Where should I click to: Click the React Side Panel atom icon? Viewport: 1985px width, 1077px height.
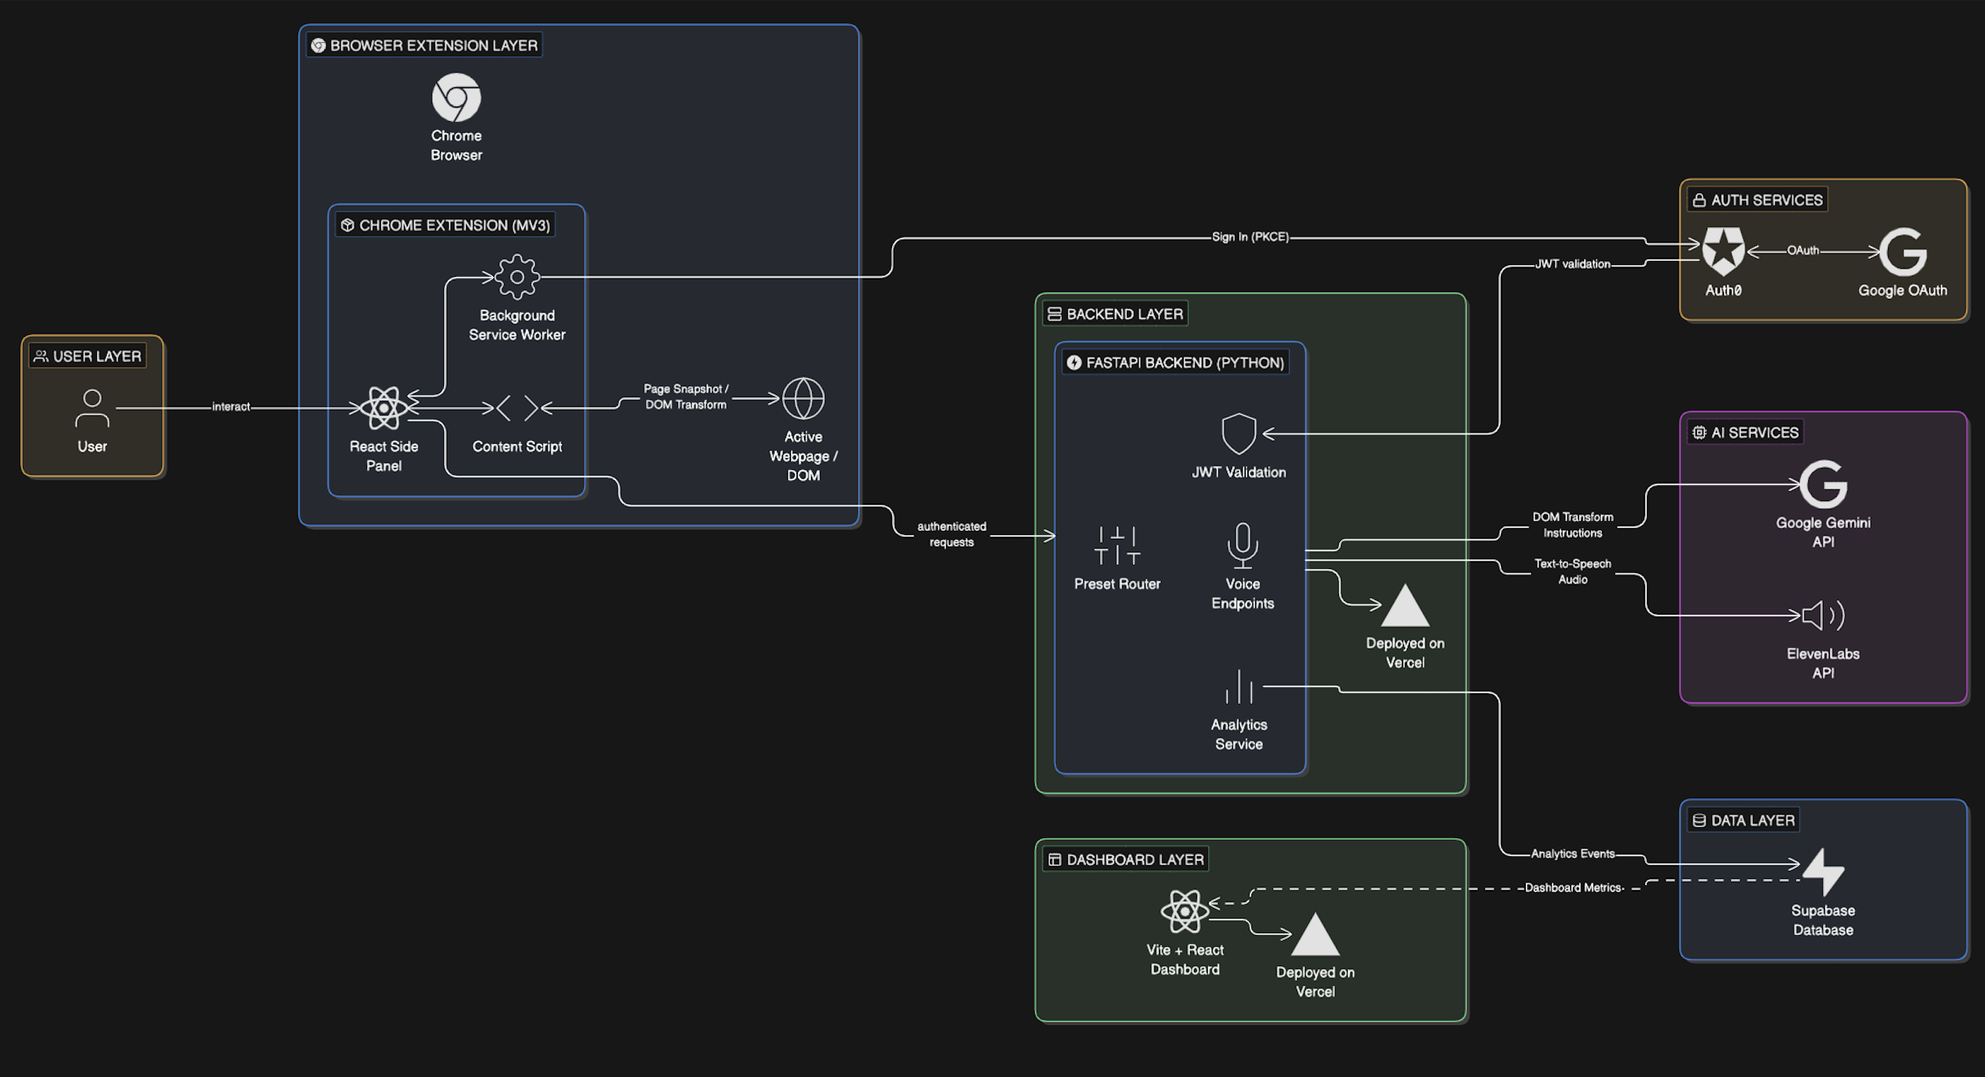384,408
